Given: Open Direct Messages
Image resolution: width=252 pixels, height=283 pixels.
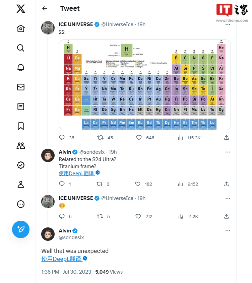Looking at the screenshot, I should pos(20,87).
